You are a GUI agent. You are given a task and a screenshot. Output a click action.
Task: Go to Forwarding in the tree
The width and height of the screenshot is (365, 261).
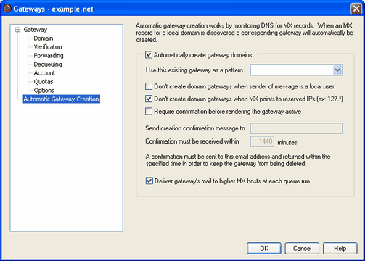[49, 56]
